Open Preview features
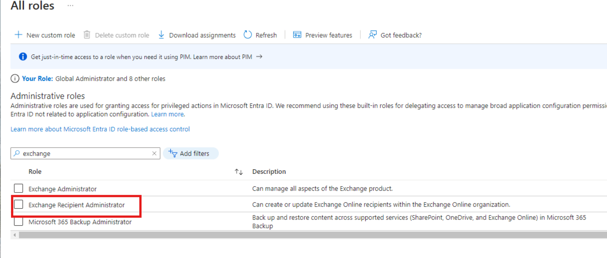 [x=296, y=35]
